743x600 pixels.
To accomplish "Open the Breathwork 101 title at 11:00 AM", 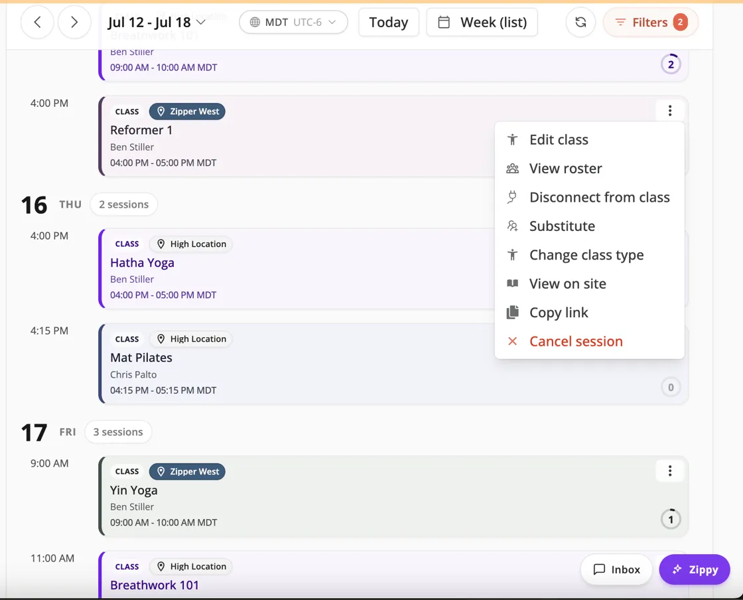I will [155, 585].
